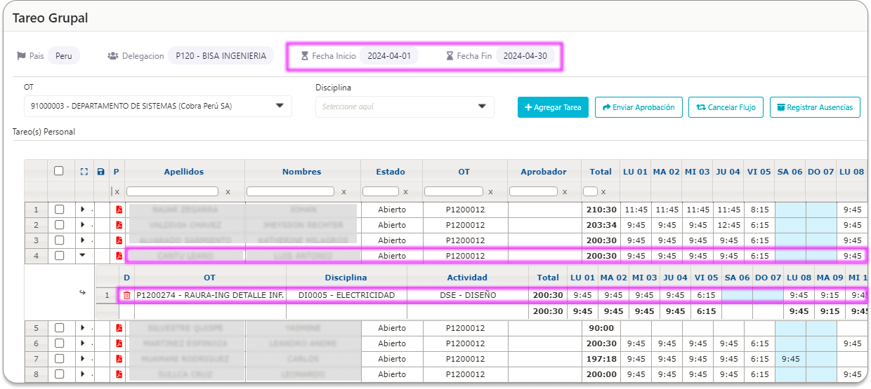Sort by the Estado column header
This screenshot has width=871, height=389.
coord(391,172)
